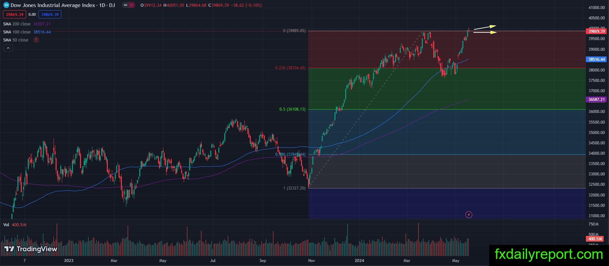Open the TradingView logo link
This screenshot has height=266, width=609.
(x=31, y=249)
